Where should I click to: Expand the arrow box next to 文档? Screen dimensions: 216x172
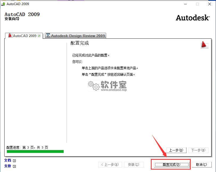click(14, 161)
